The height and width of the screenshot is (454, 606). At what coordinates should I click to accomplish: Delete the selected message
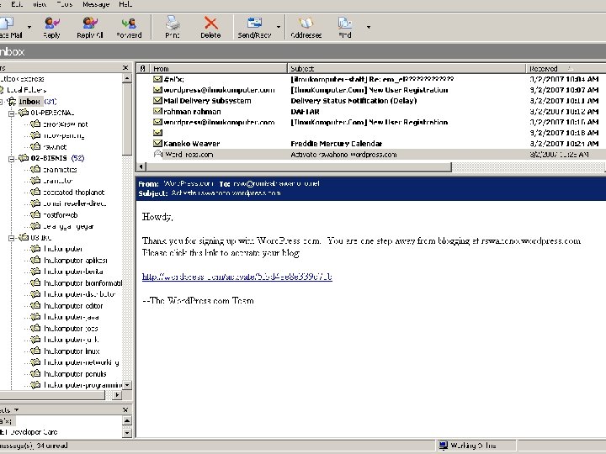point(210,26)
